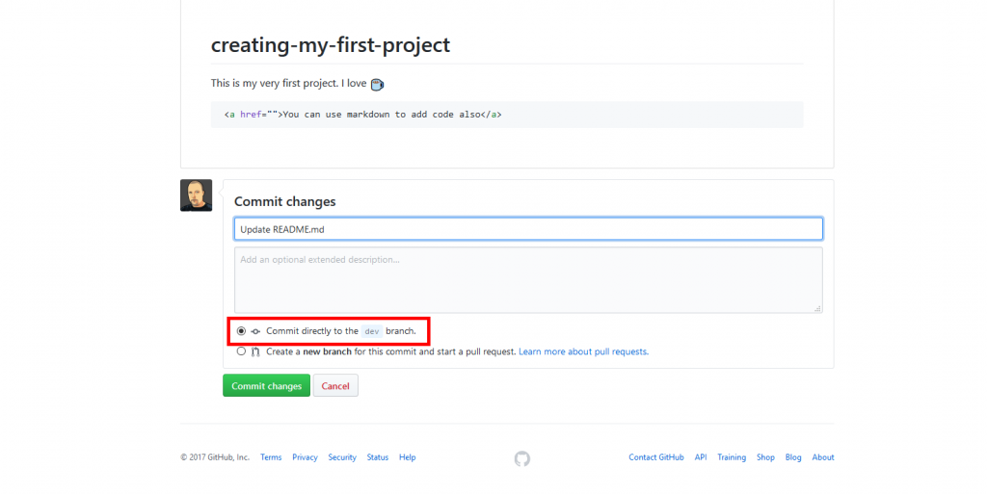
Task: Open the Security footer link
Action: pyautogui.click(x=342, y=457)
